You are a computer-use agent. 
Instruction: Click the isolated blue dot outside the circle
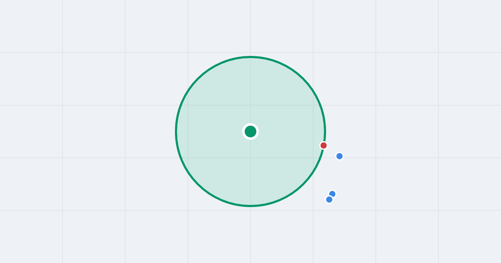[339, 156]
